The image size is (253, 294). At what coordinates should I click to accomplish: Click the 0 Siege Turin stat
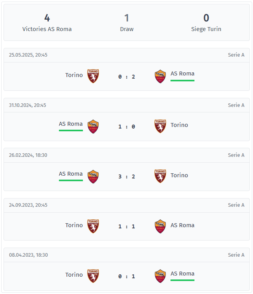point(206,23)
